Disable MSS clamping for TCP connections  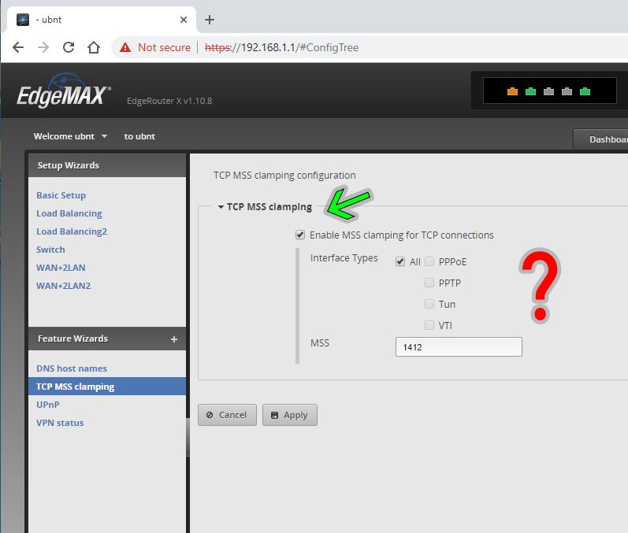pos(300,235)
